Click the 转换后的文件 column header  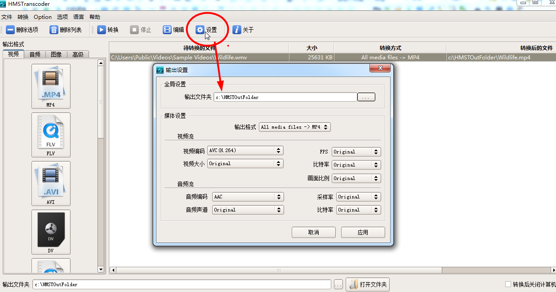click(x=501, y=48)
